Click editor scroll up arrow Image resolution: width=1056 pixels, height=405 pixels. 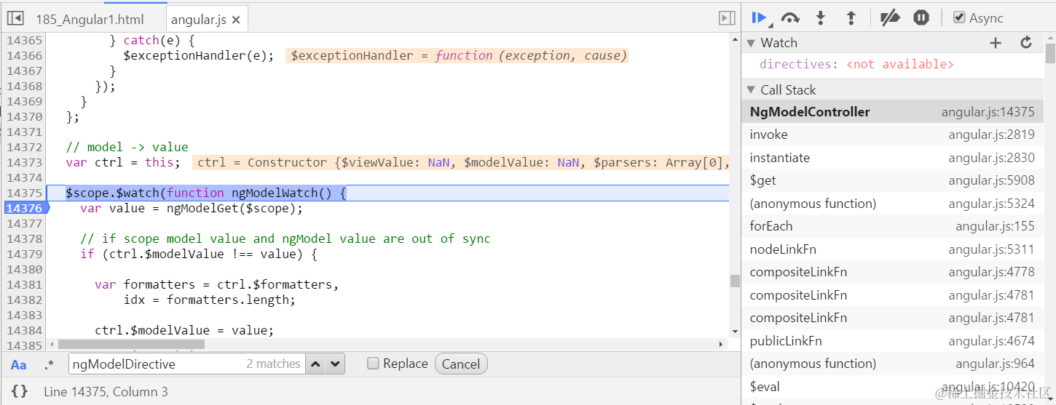[x=735, y=40]
